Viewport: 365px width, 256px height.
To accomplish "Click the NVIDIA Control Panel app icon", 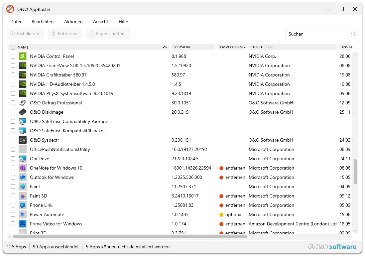I will click(23, 56).
